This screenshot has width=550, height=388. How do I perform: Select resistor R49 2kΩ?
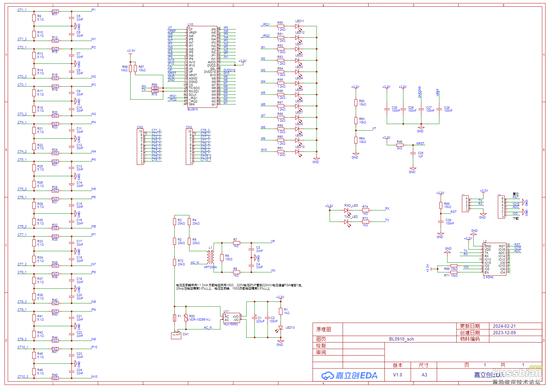(400, 145)
